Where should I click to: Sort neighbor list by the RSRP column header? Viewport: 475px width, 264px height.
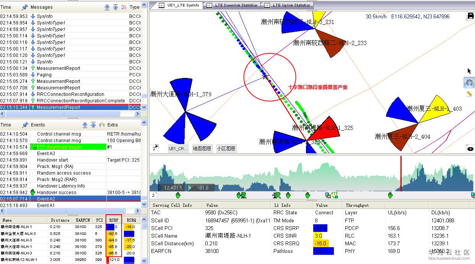[x=113, y=220]
